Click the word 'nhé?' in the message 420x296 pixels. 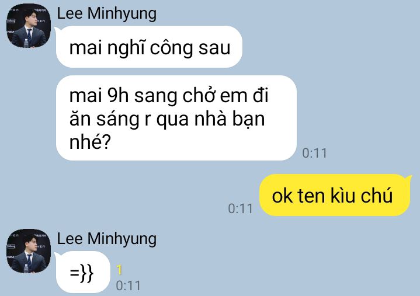pos(90,142)
